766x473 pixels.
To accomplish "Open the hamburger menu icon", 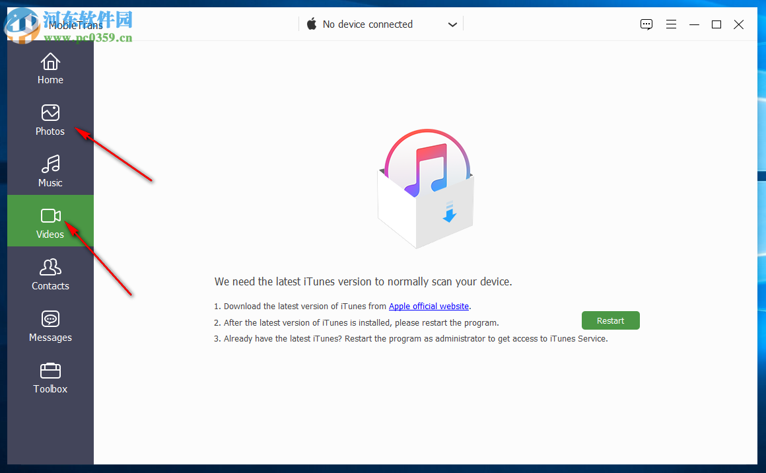I will click(671, 24).
